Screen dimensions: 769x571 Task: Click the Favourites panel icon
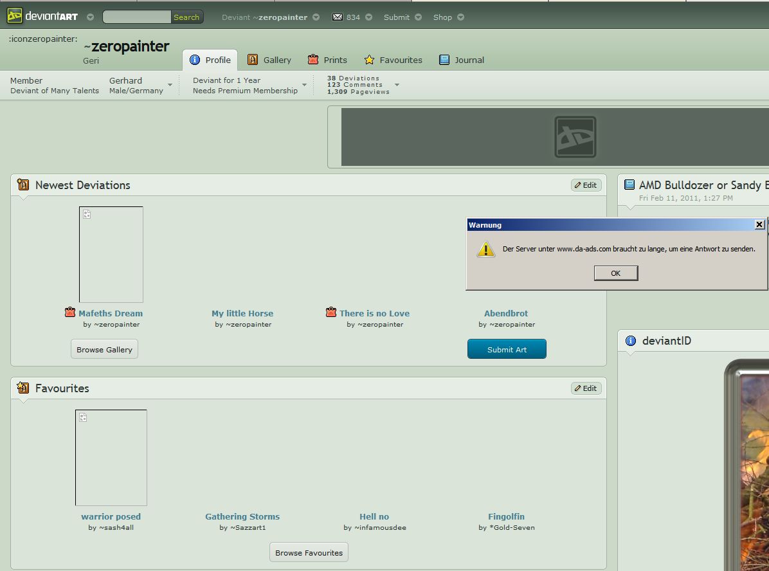point(23,388)
